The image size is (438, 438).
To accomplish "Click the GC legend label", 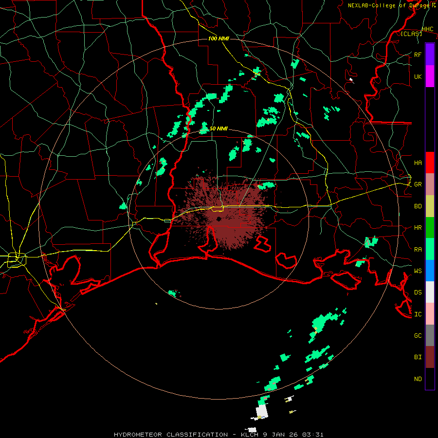I will point(418,336).
